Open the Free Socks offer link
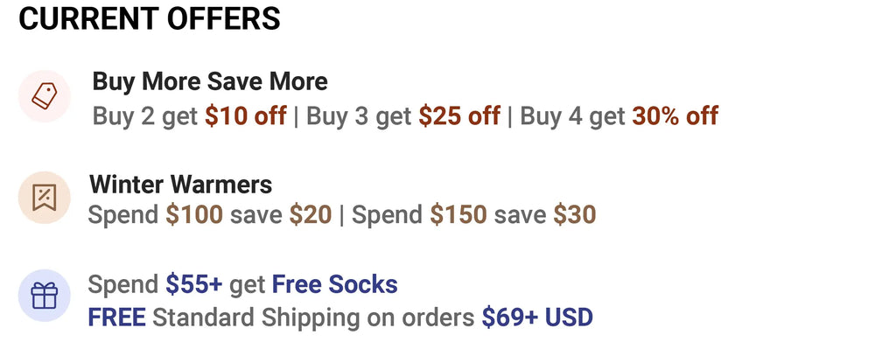The image size is (875, 356). (x=334, y=284)
